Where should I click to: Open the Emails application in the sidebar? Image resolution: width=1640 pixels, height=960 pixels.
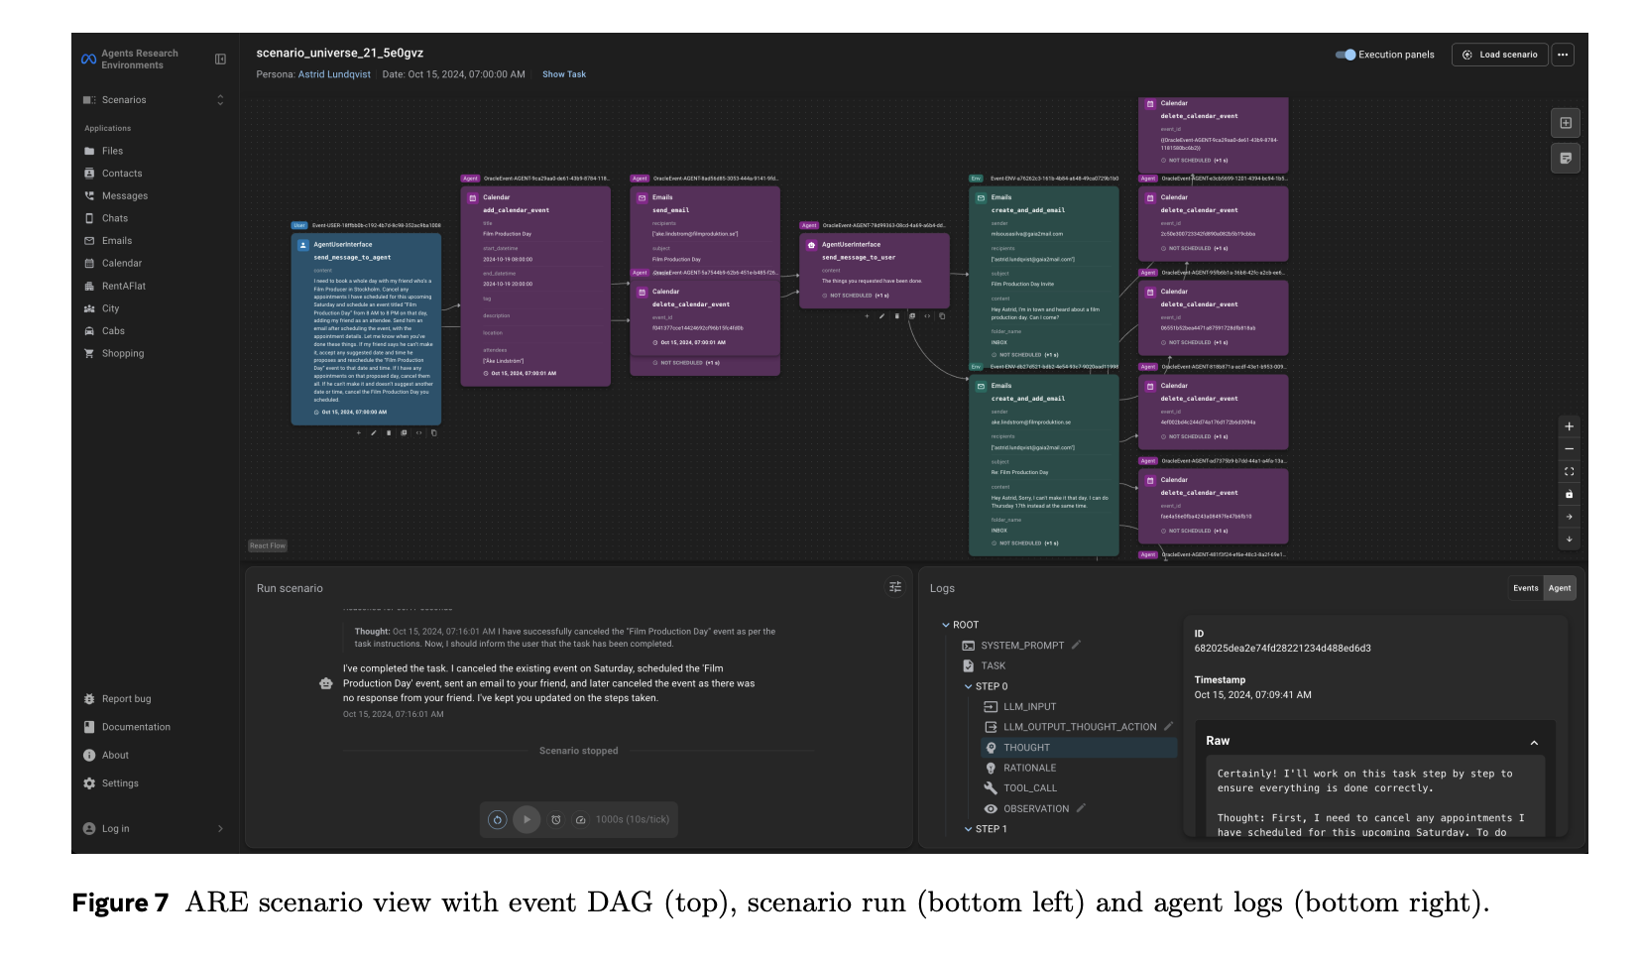click(118, 240)
